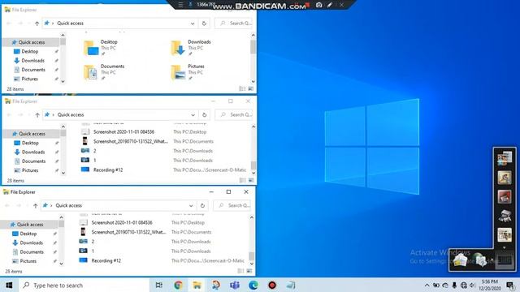Open Pictures folder tile in top Explorer window
The image size is (520, 292).
188,72
